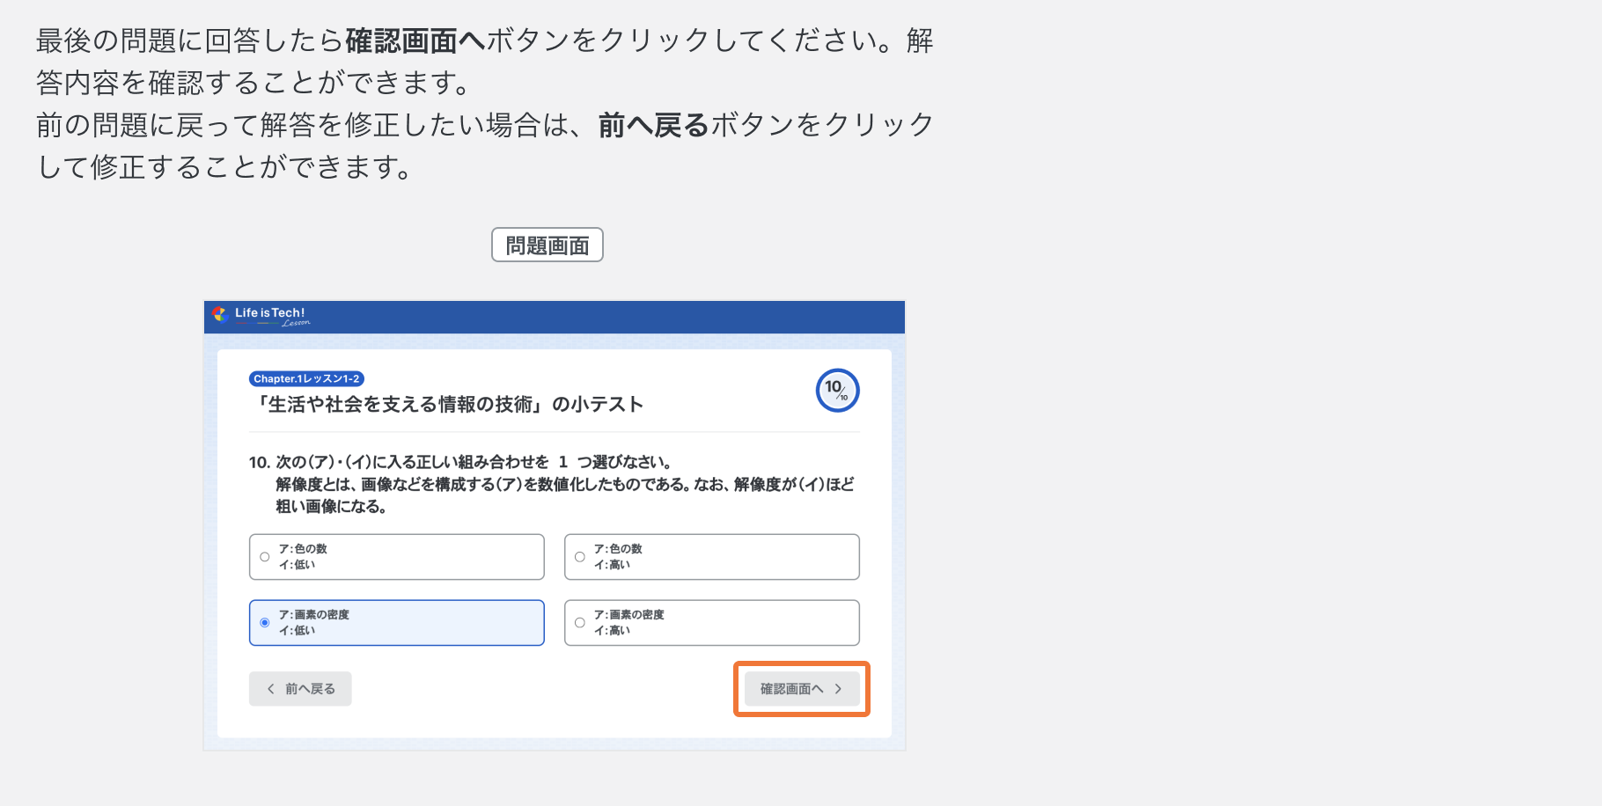Select answer ア:画素の密度 イ:高い
This screenshot has height=806, width=1602.
[711, 622]
